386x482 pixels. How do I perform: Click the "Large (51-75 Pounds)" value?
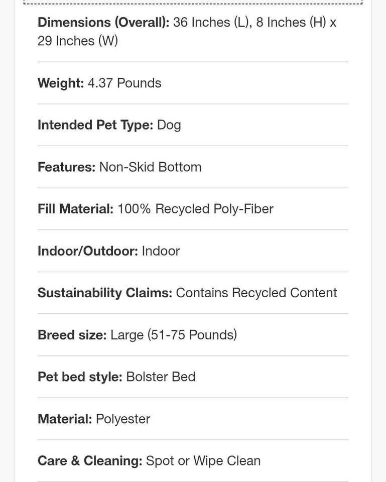pos(174,335)
